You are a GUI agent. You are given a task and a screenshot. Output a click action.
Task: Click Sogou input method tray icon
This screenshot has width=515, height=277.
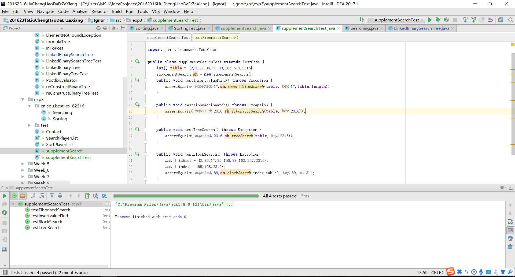[x=451, y=272]
